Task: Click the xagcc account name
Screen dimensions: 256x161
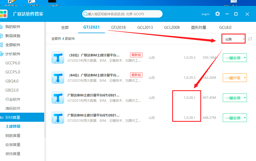Action: pos(205,14)
